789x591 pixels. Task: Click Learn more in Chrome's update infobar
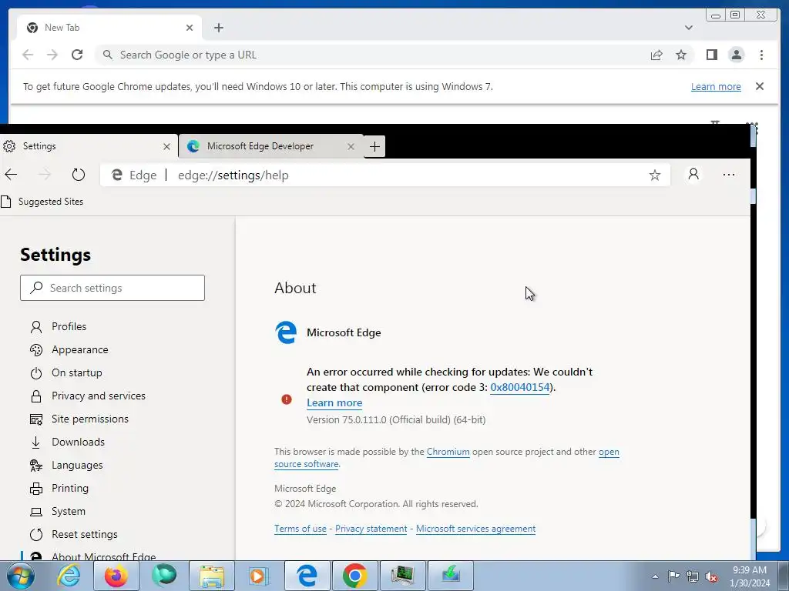click(716, 86)
